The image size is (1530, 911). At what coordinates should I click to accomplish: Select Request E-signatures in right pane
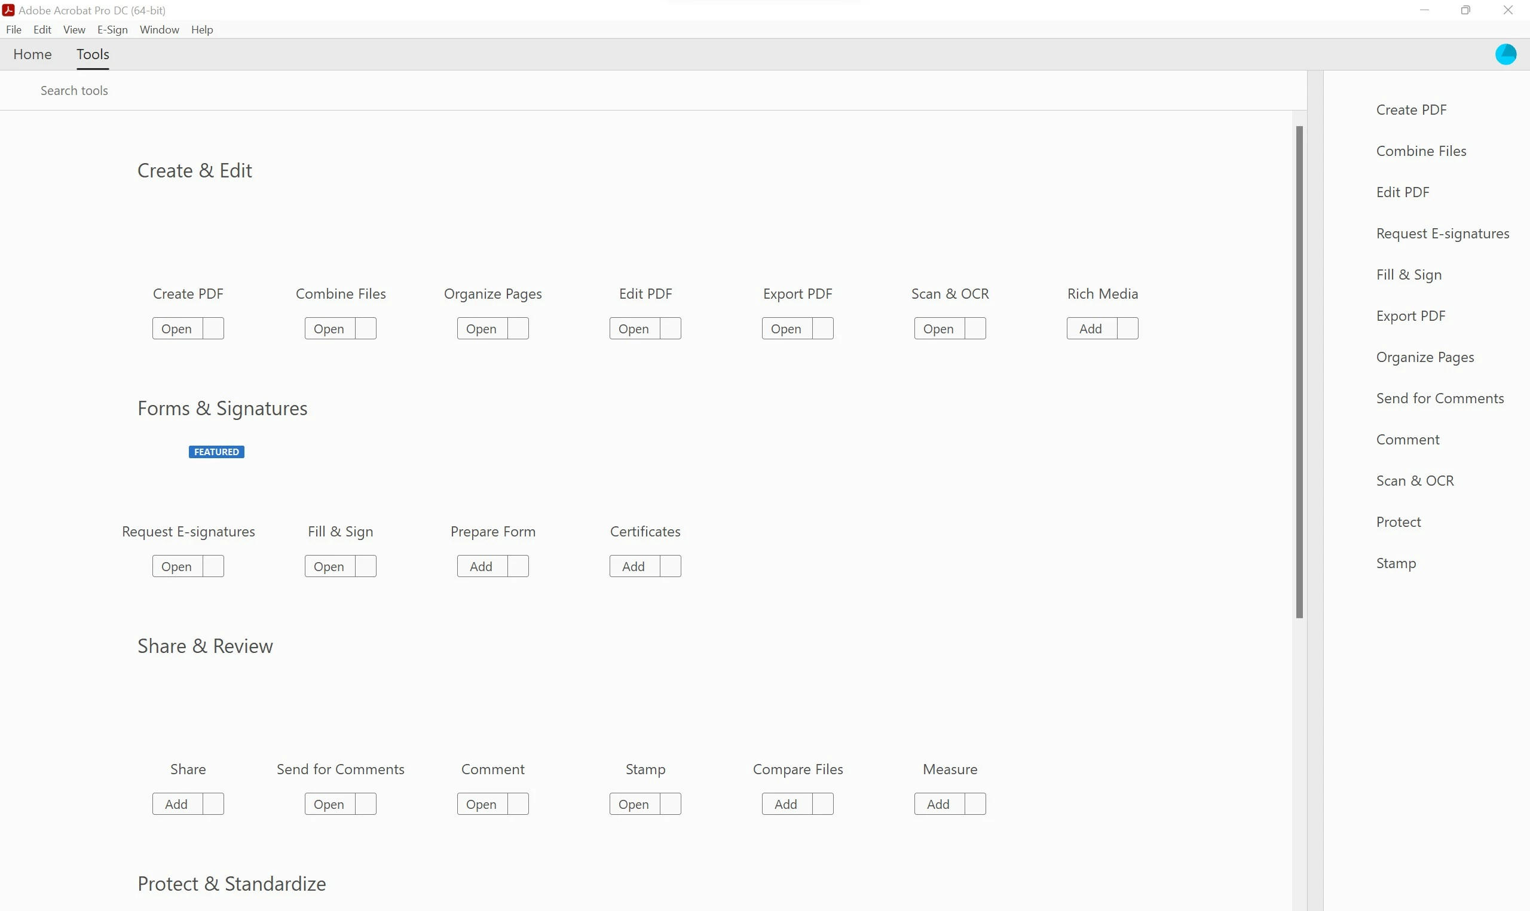[1442, 233]
